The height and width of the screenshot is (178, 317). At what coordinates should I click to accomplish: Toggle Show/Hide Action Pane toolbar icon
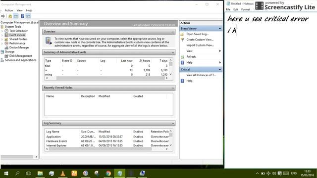point(28,16)
